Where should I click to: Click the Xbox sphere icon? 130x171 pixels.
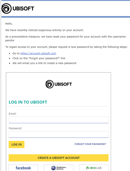87,168
